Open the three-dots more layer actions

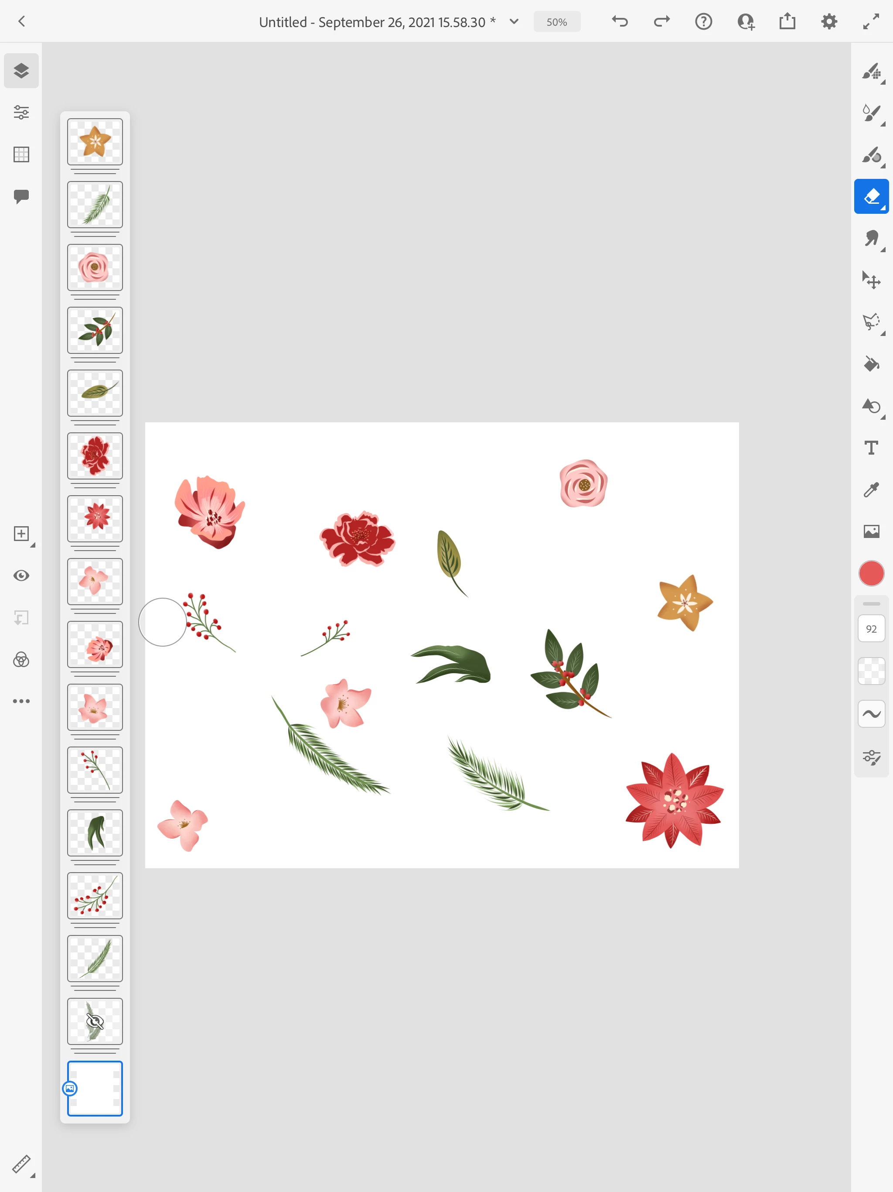pyautogui.click(x=21, y=701)
